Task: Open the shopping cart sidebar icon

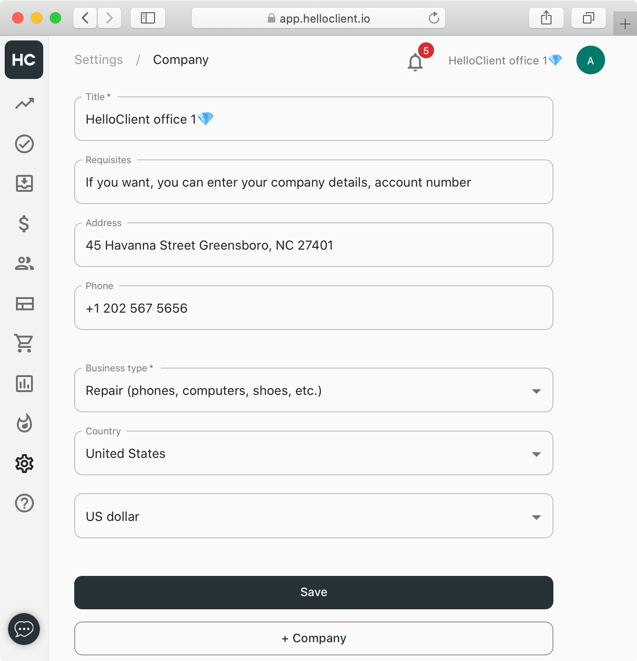Action: (x=24, y=343)
